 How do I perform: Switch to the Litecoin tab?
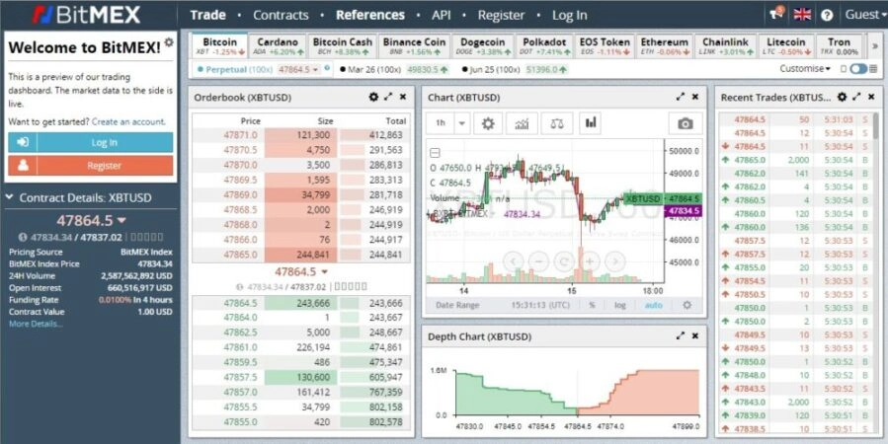[x=785, y=45]
